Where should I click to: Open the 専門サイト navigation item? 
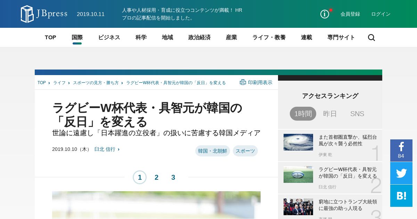341,38
